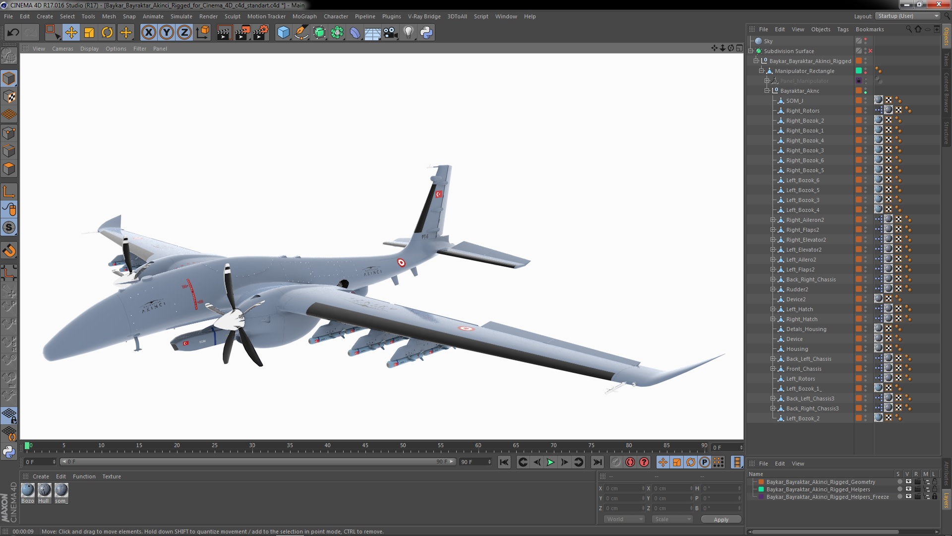Click the coordinate system icon
Viewport: 952px width, 536px height.
[x=203, y=33]
